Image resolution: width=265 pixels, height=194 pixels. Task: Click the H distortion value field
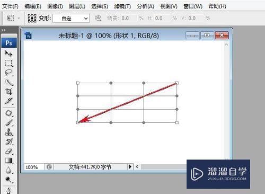tap(163, 18)
